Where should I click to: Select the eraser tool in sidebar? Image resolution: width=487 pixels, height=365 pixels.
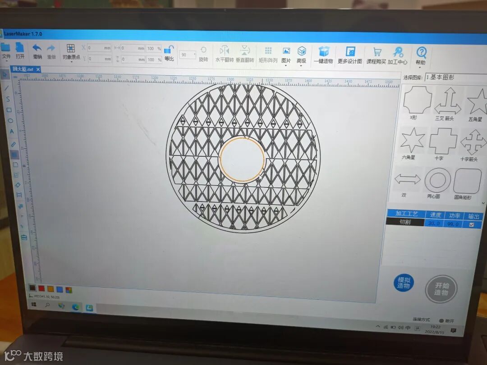tap(18, 185)
